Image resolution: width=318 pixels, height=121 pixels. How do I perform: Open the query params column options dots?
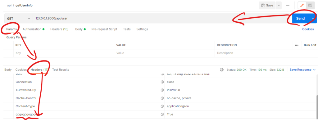click(x=297, y=45)
